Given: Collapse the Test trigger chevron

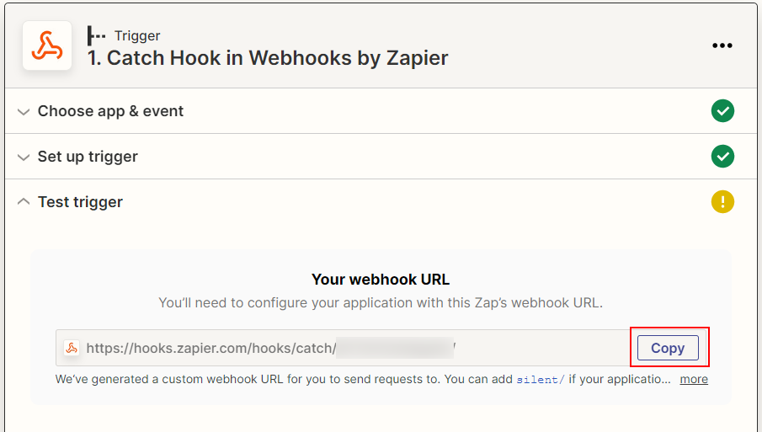Looking at the screenshot, I should [x=23, y=202].
